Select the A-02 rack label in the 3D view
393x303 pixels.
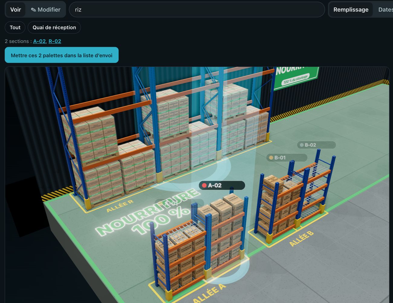click(x=222, y=185)
